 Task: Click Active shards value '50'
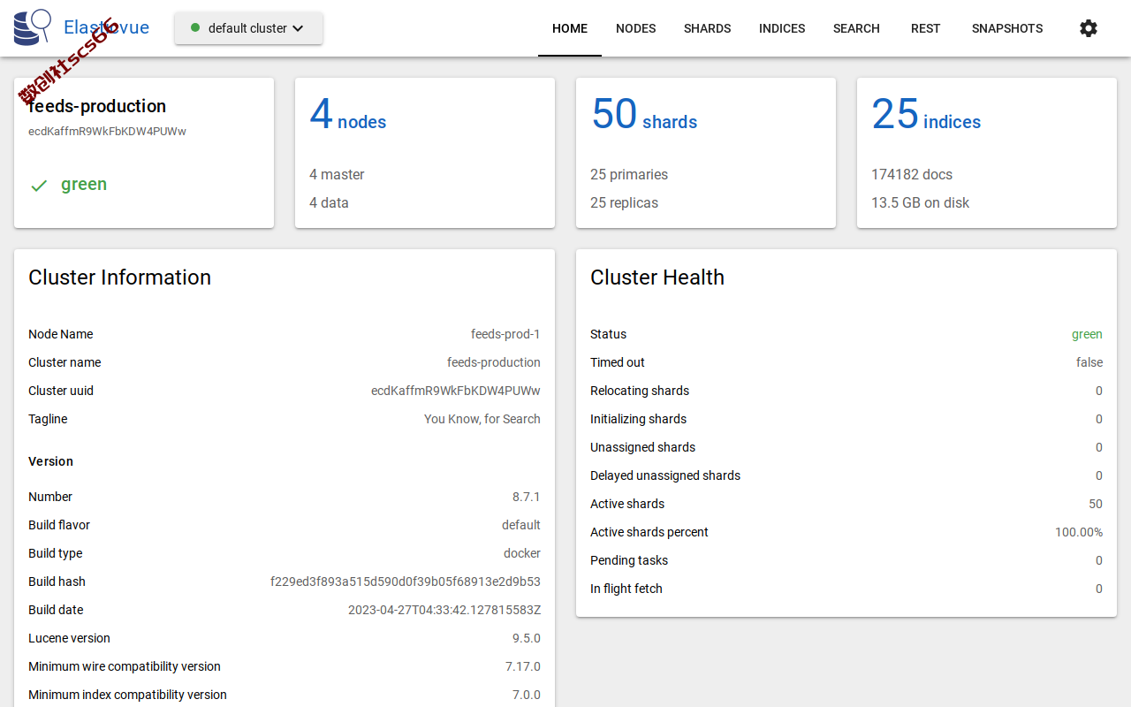click(1096, 504)
